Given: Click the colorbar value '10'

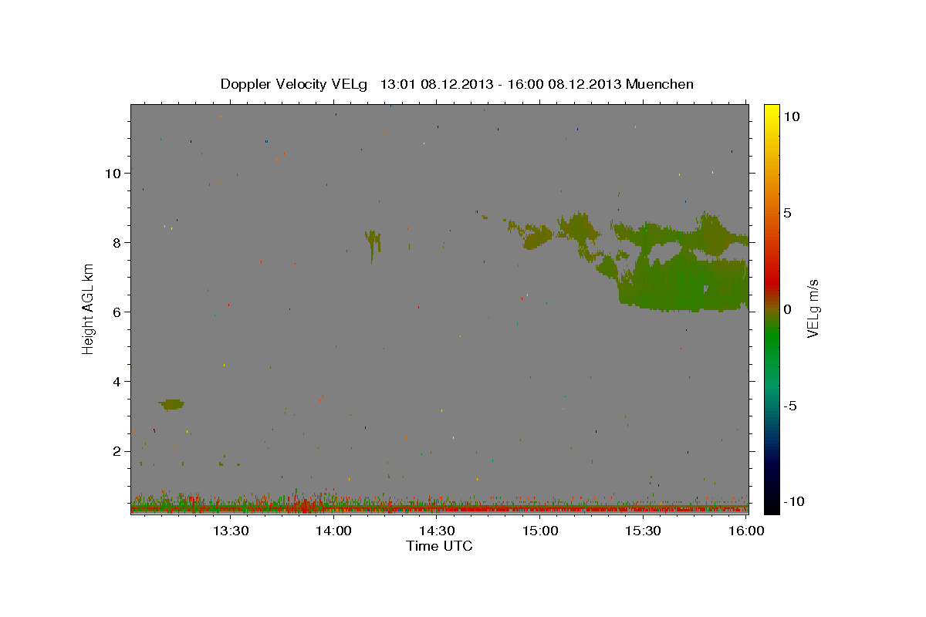Looking at the screenshot, I should click(791, 116).
